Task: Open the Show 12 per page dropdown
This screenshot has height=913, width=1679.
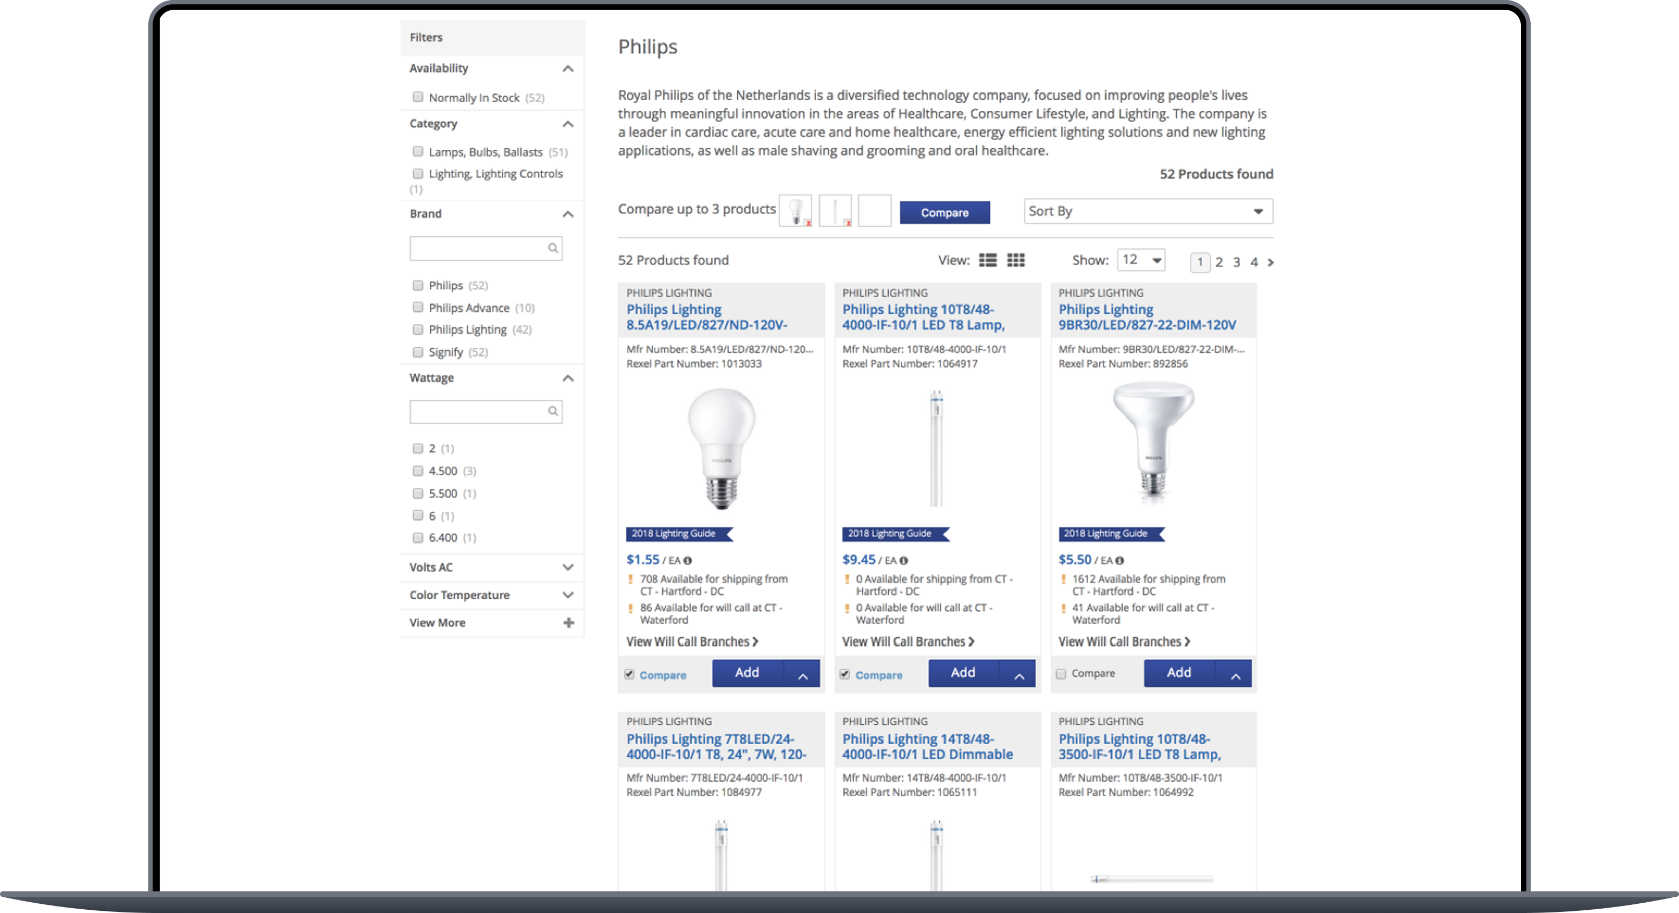Action: point(1142,260)
